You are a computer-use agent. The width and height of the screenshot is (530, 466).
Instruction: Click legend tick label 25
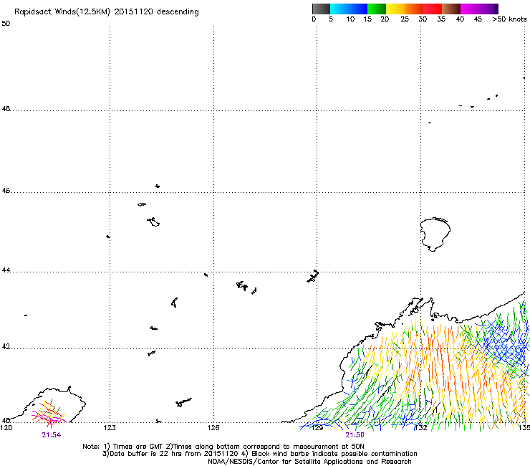[x=405, y=19]
